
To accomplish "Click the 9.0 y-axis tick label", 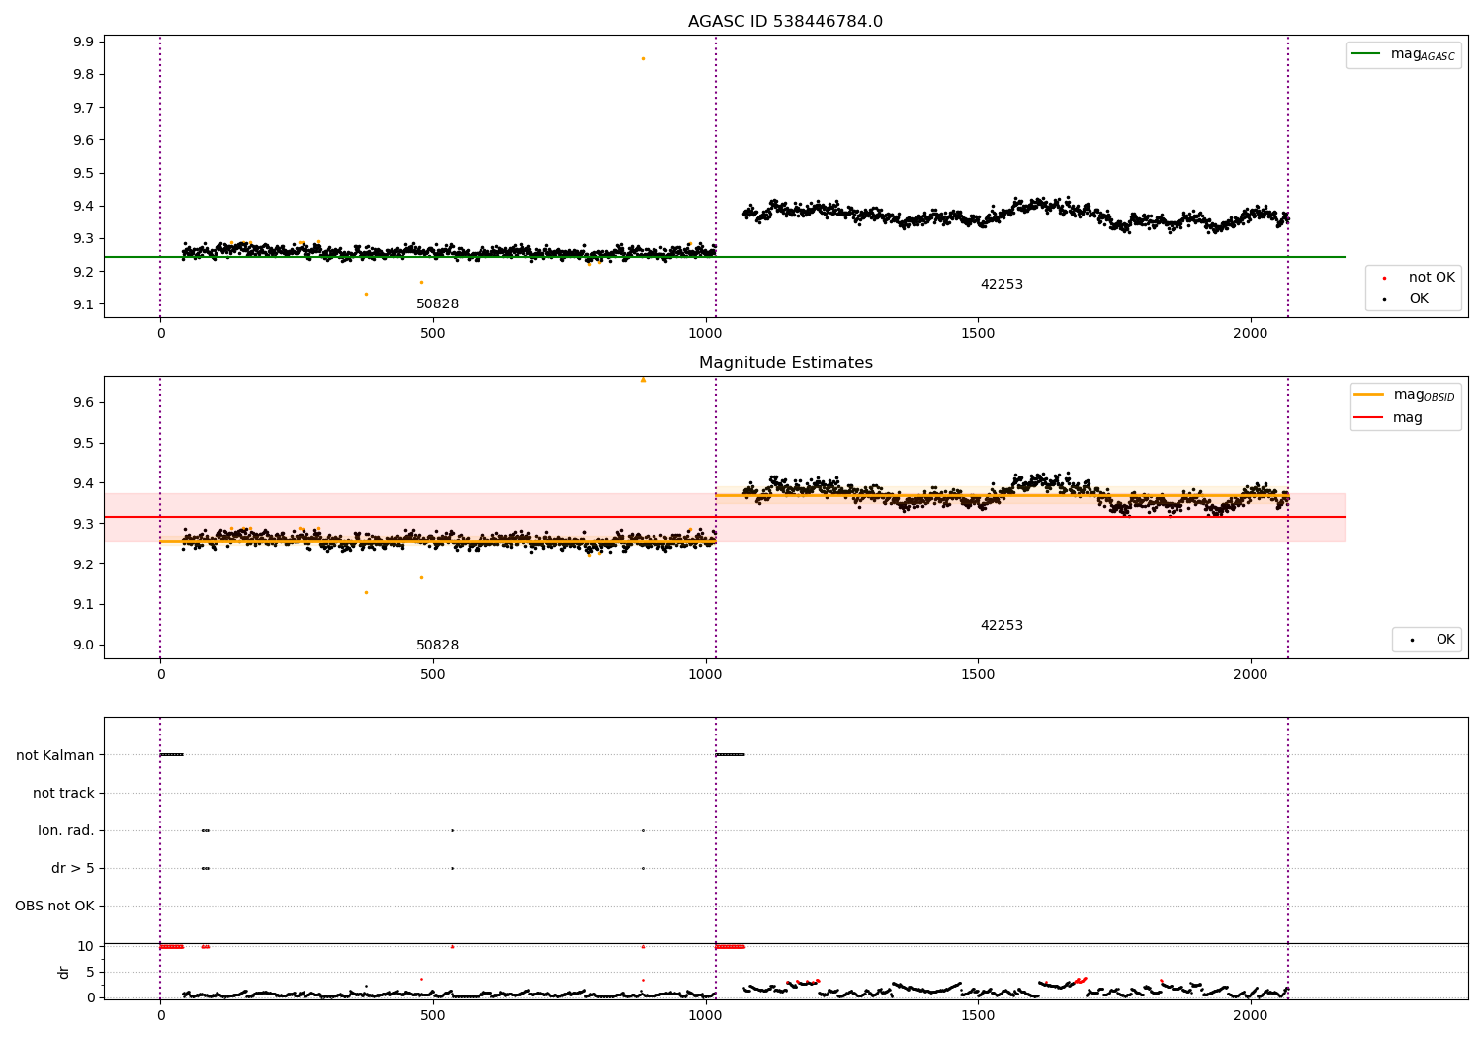I will [x=83, y=645].
